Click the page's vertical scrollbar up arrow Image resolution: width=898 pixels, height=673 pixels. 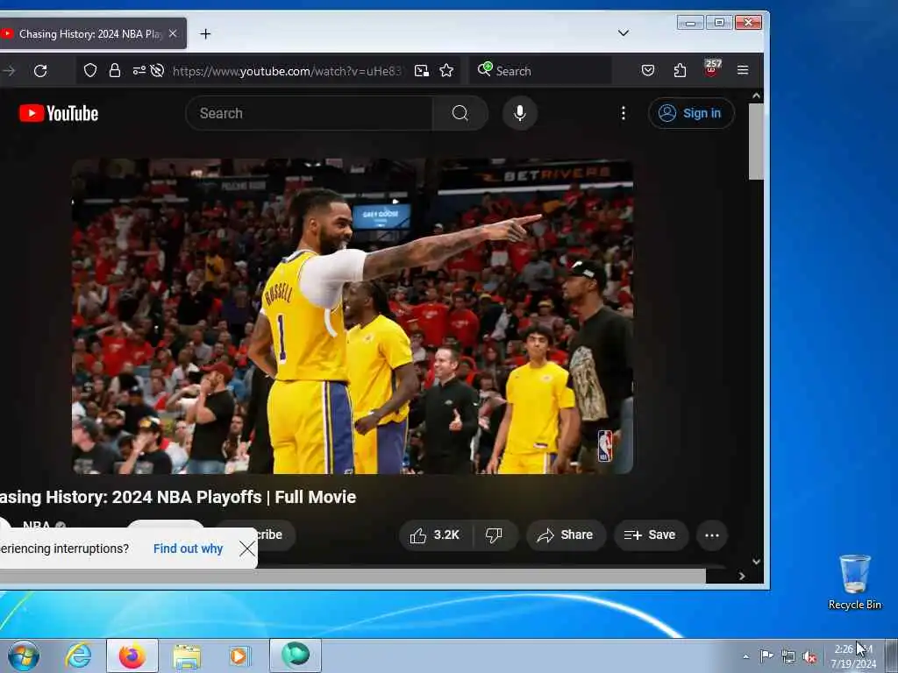756,96
